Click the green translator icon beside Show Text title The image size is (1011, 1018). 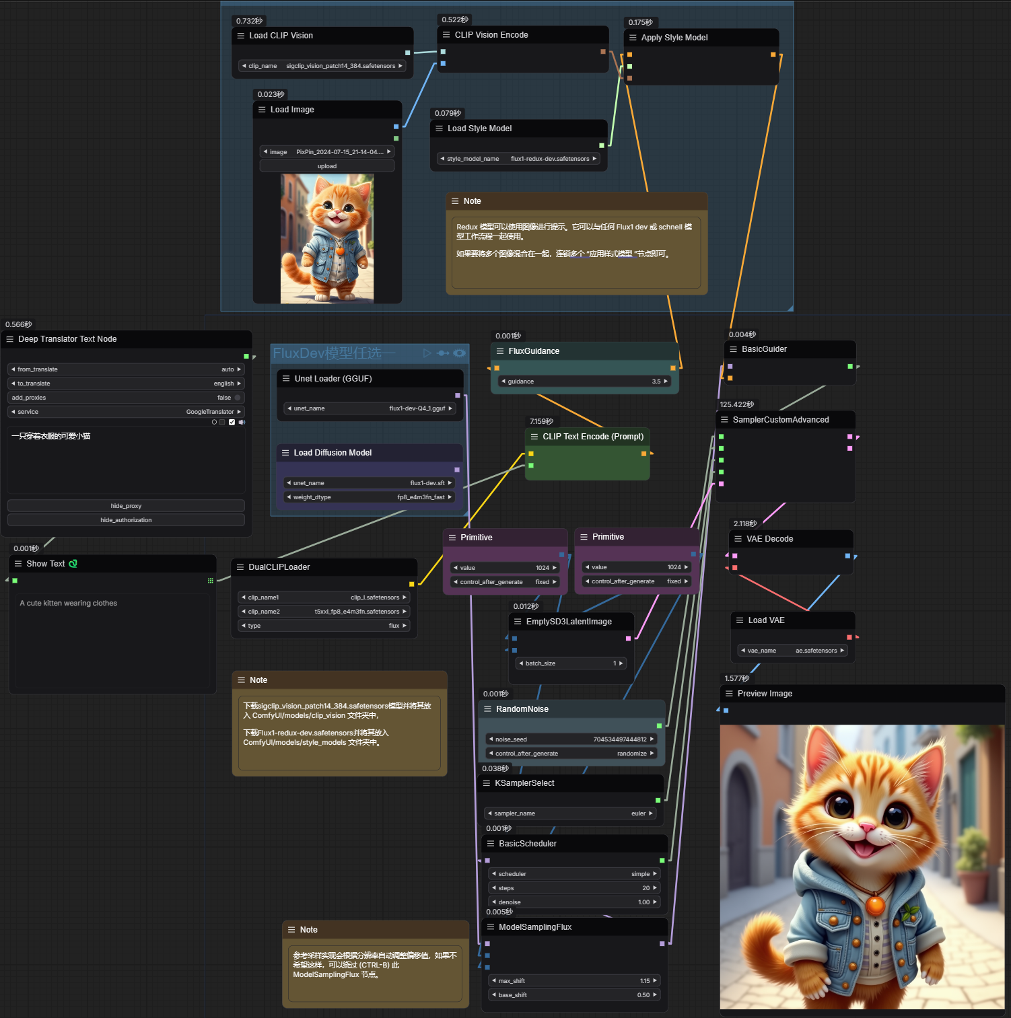(x=72, y=563)
